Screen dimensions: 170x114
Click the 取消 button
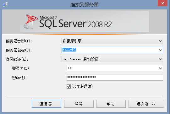tap(79, 104)
